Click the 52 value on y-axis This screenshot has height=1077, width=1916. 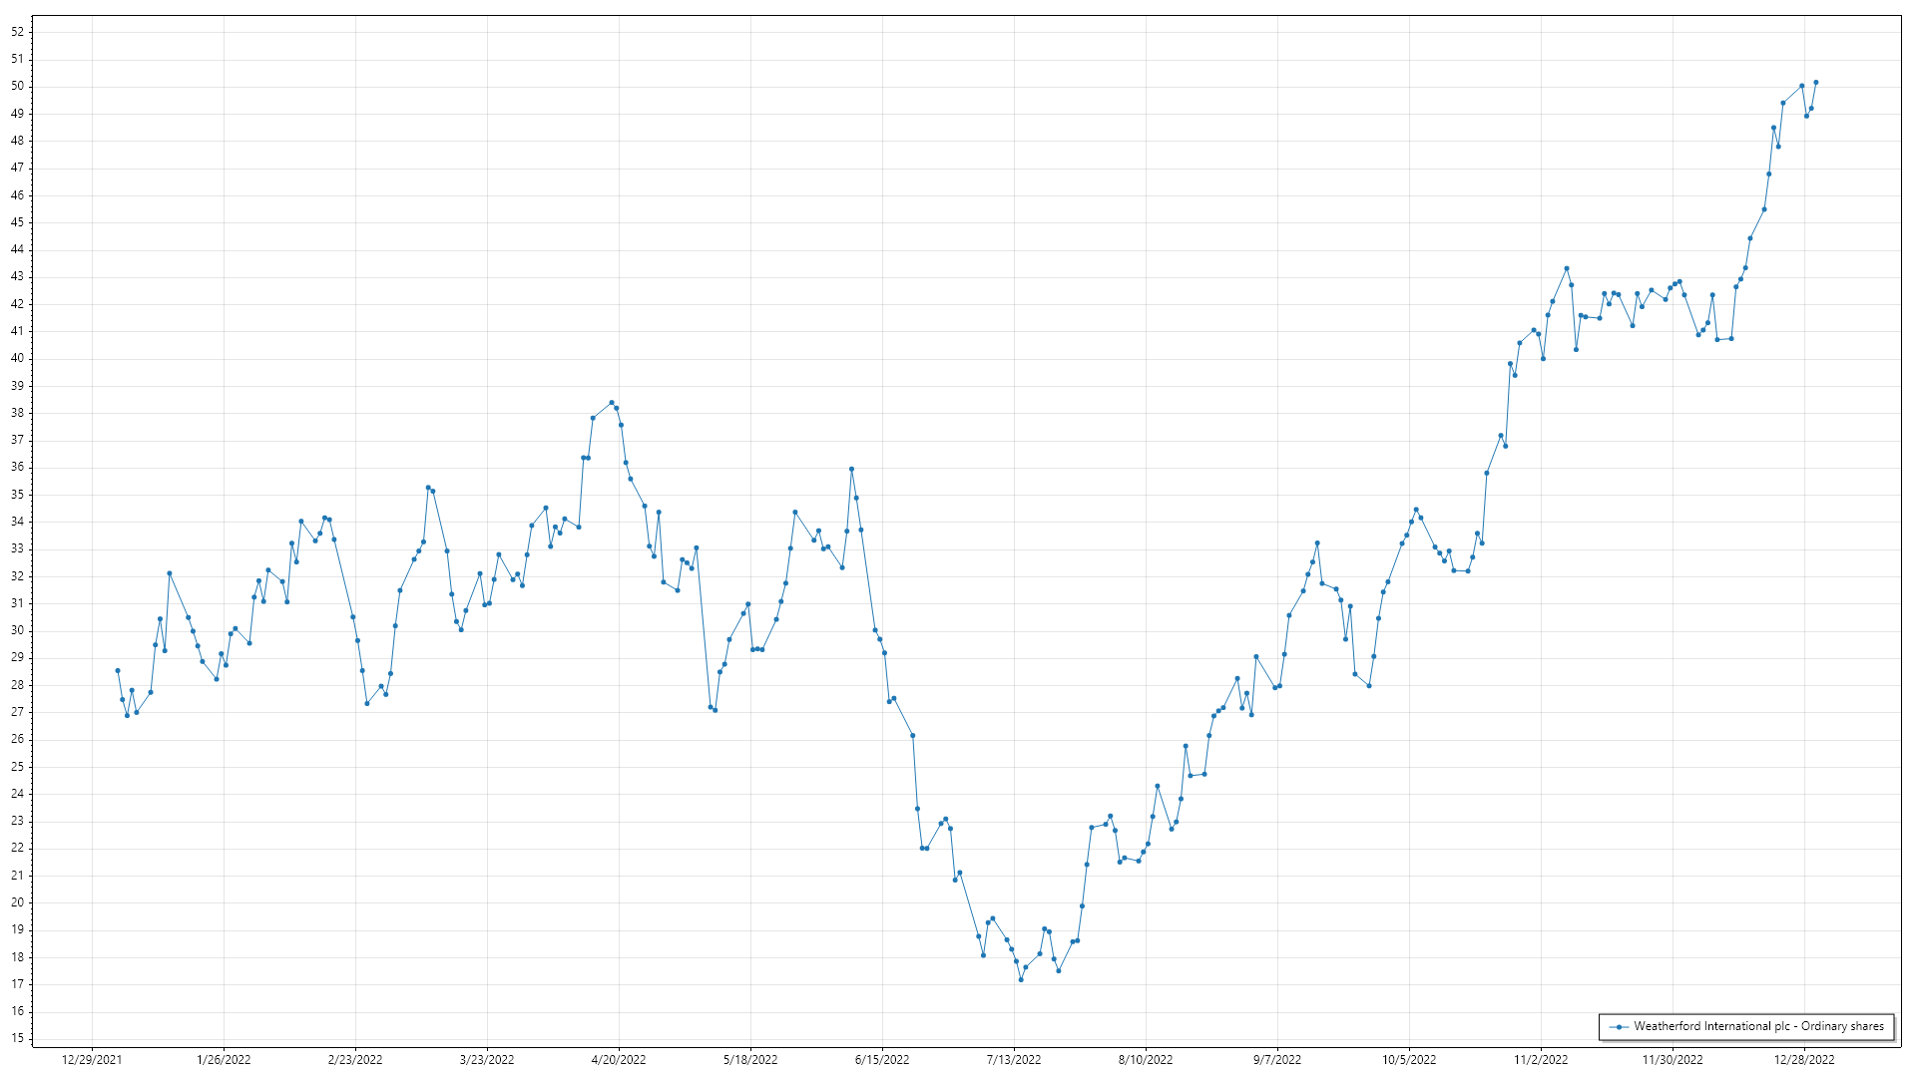tap(18, 32)
